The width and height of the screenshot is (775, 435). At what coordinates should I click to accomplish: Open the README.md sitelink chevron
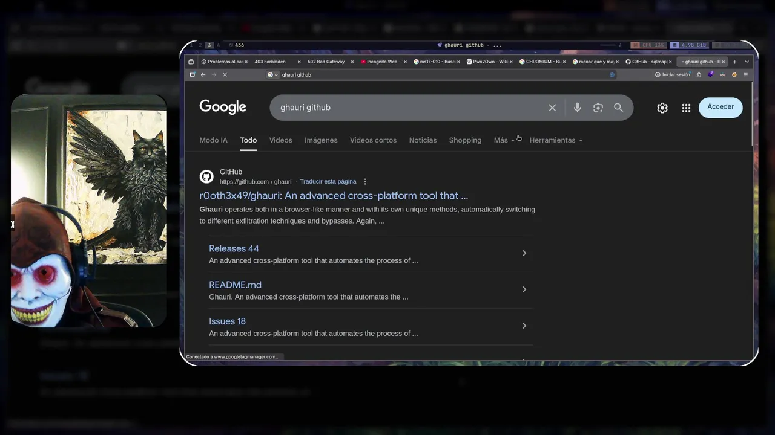click(x=524, y=289)
